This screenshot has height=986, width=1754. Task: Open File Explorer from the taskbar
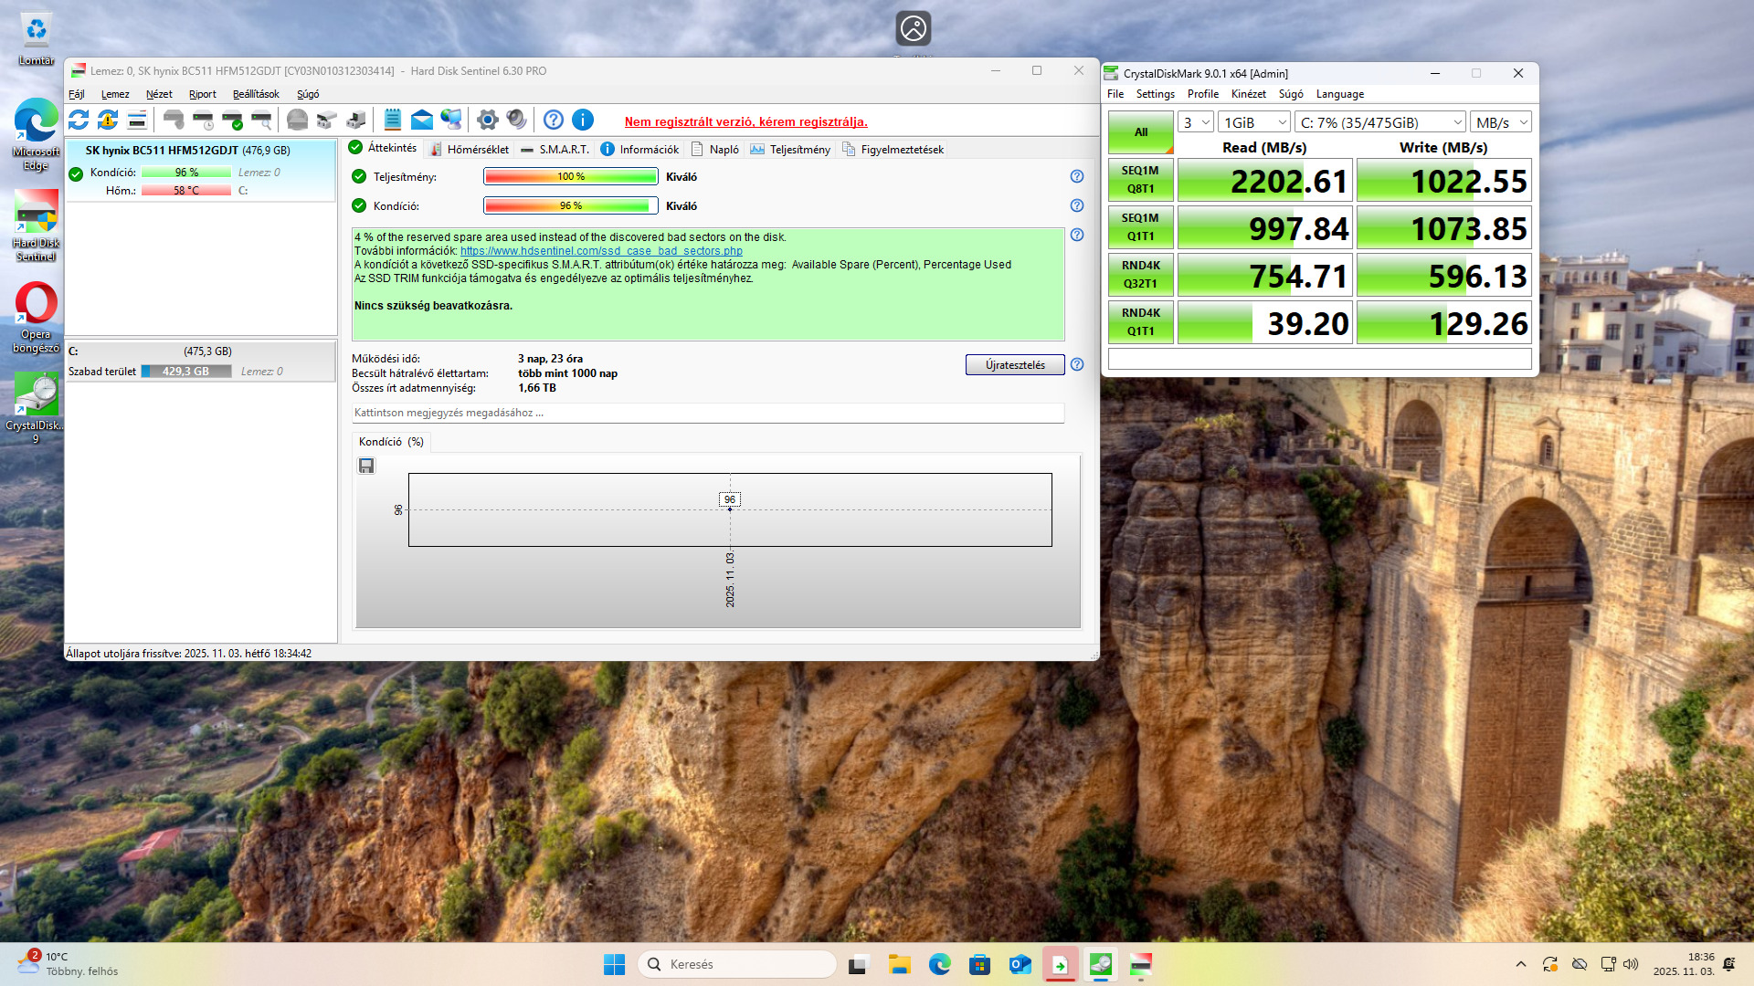tap(900, 964)
